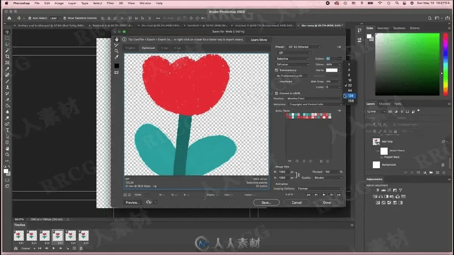Toggle the constrain proportions link for image size
The height and width of the screenshot is (255, 454).
click(x=298, y=175)
